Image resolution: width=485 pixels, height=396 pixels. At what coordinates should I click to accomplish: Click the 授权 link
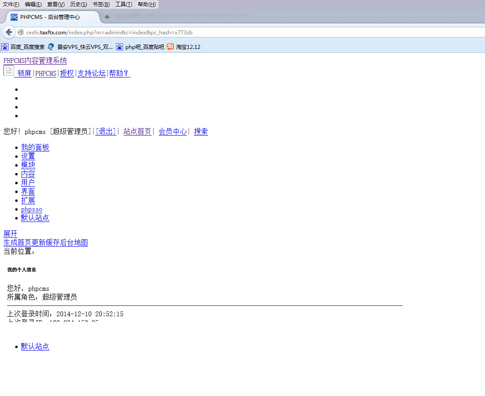pyautogui.click(x=67, y=73)
